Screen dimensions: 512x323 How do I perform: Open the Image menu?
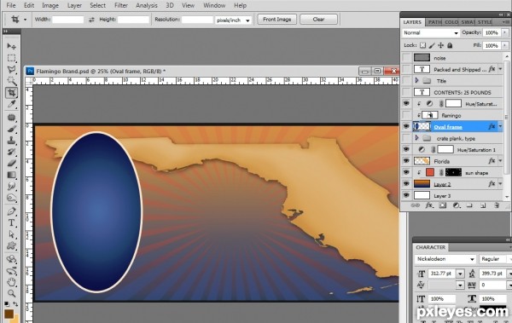tap(50, 6)
